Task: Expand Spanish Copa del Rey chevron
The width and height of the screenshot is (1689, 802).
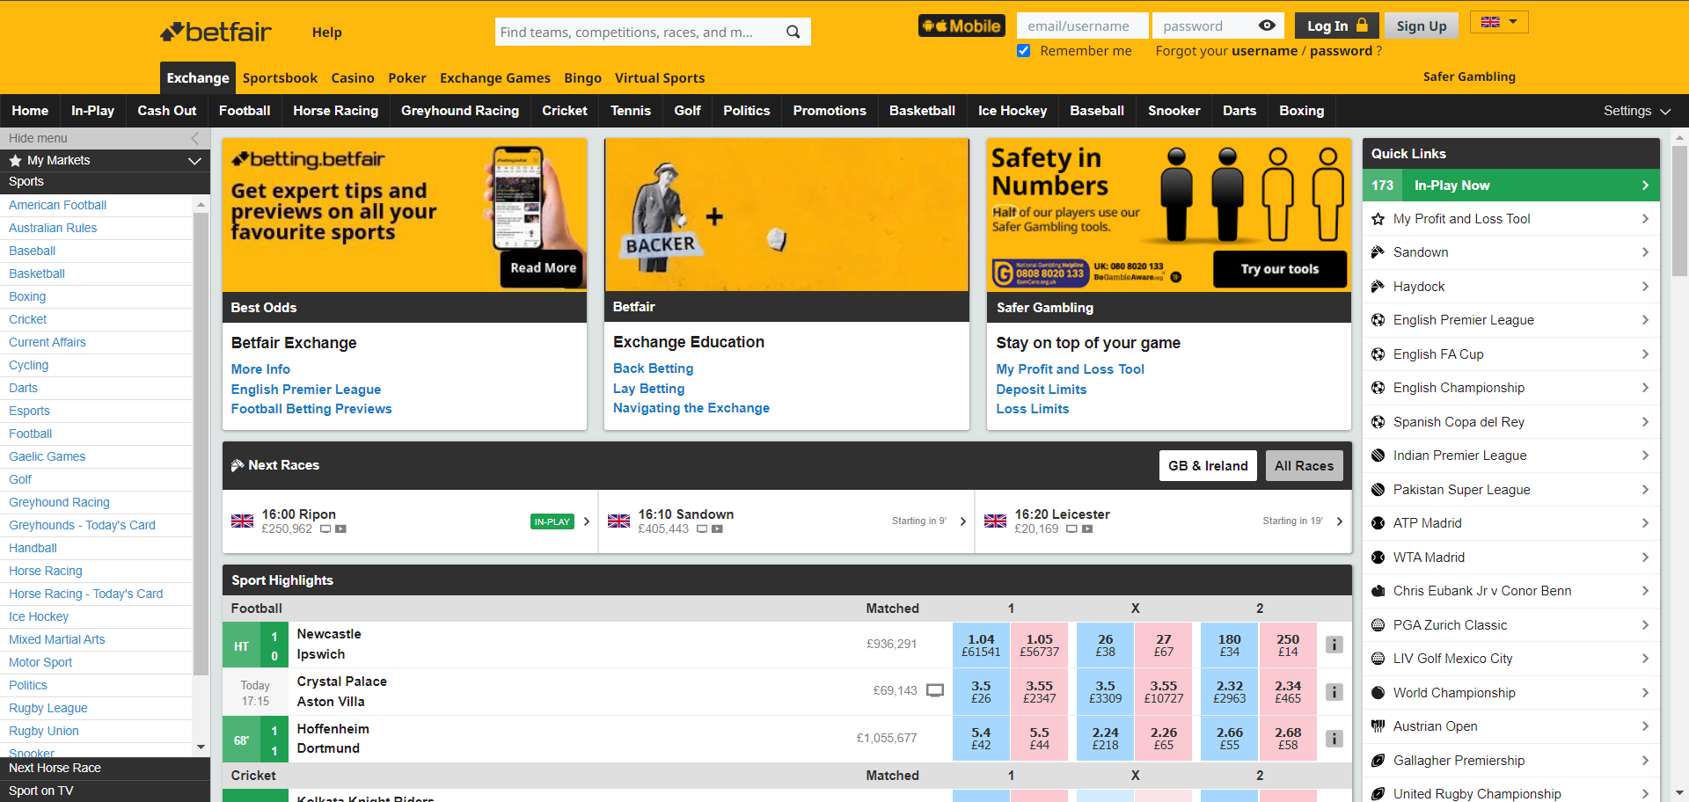Action: coord(1645,422)
